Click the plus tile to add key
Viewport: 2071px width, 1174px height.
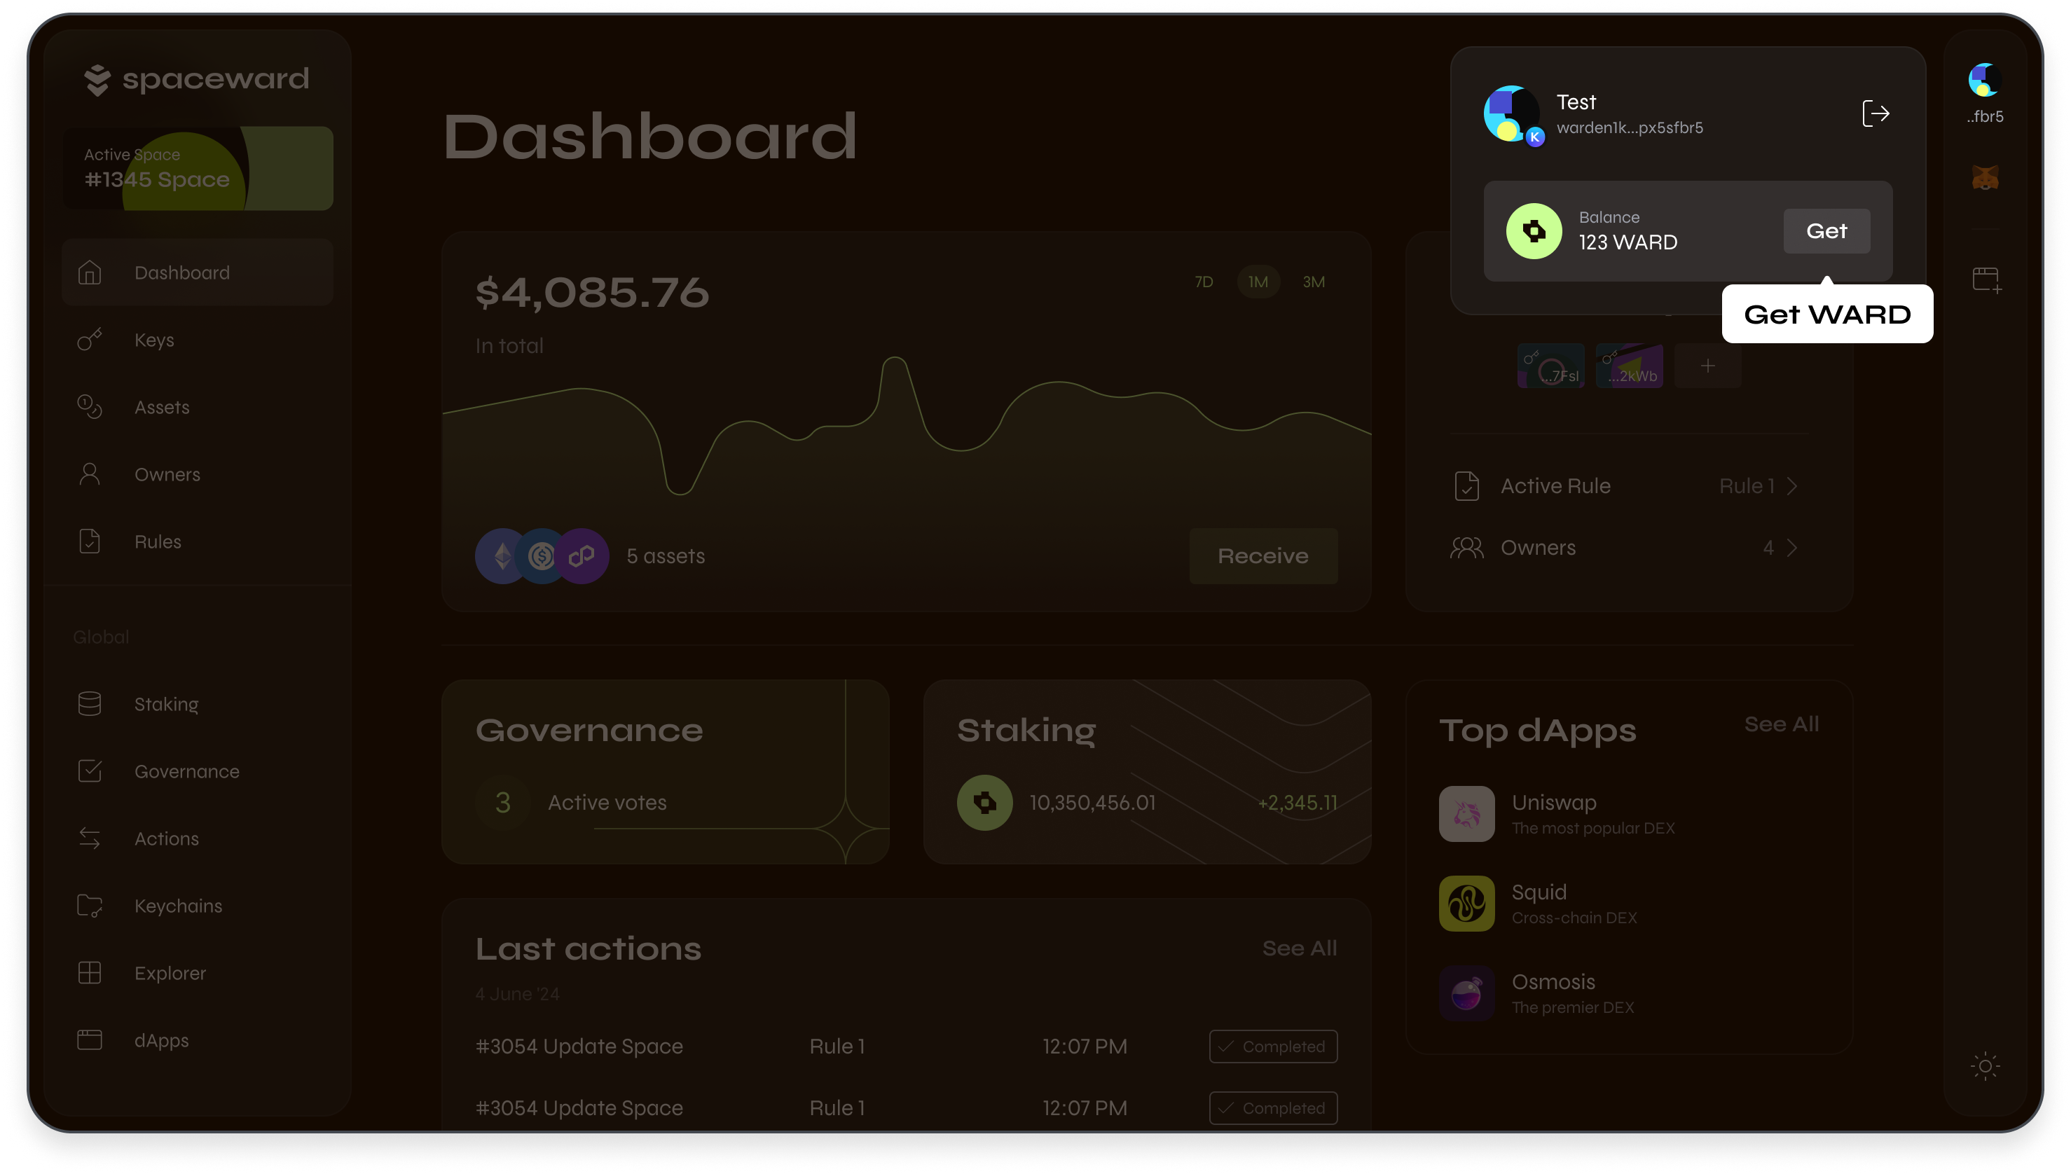[x=1707, y=366]
